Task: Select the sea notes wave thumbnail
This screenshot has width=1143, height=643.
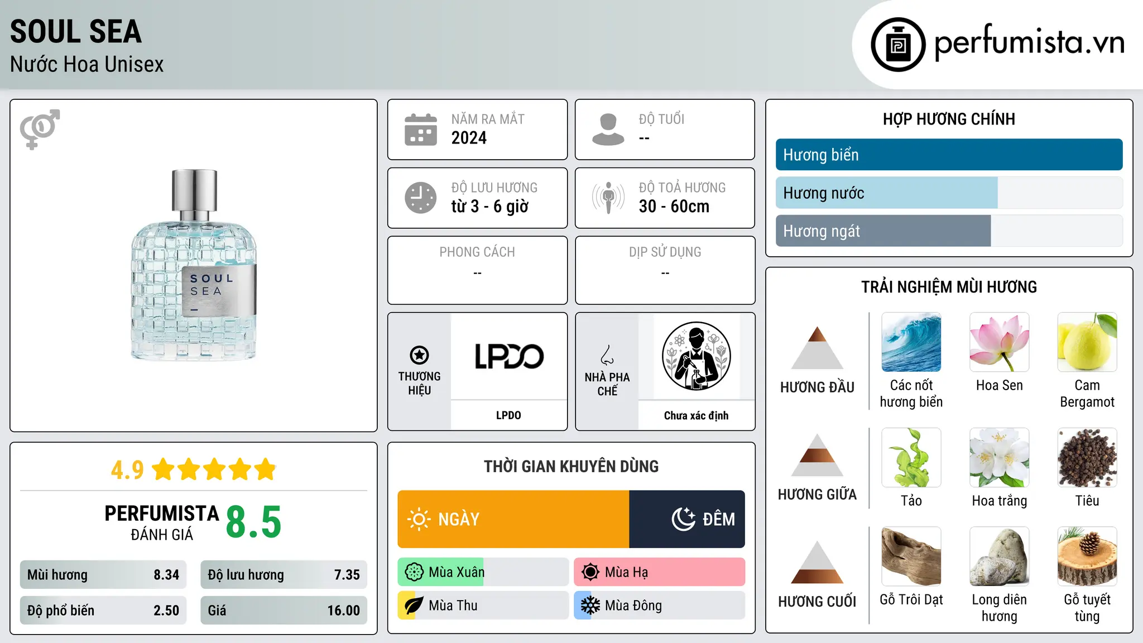Action: pos(911,342)
